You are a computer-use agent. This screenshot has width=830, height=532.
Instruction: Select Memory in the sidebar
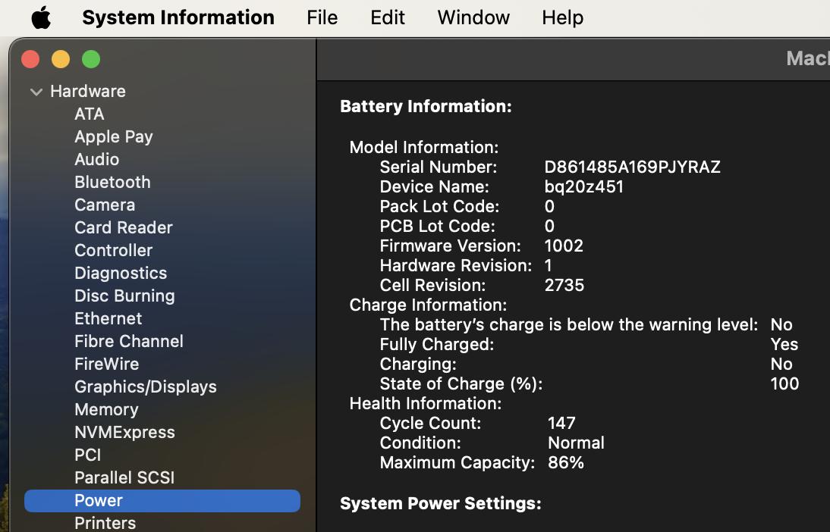(x=106, y=409)
